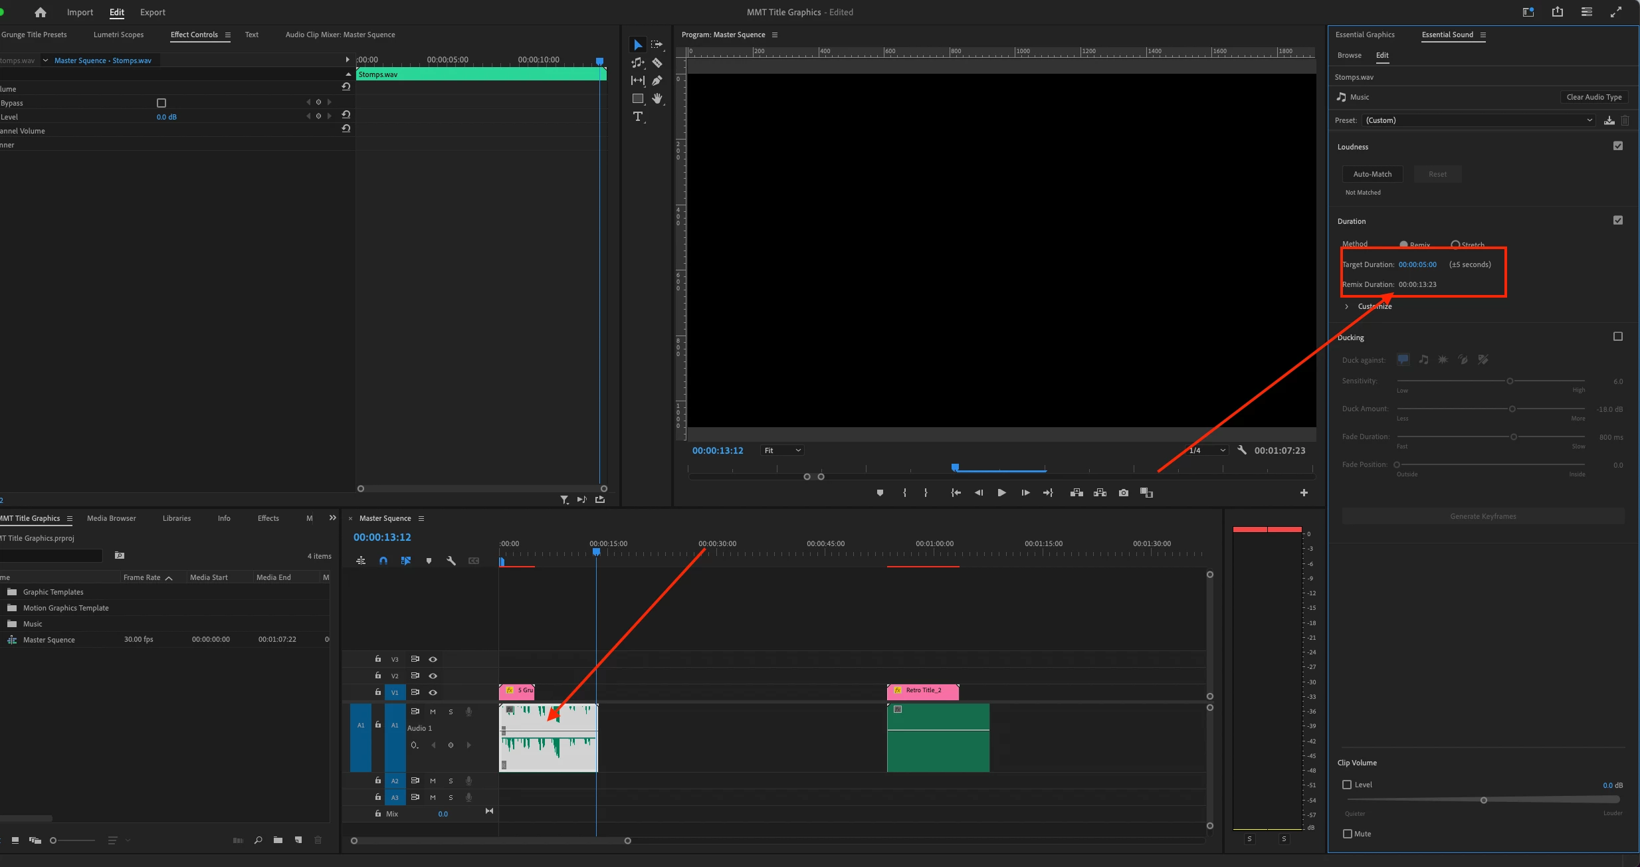Click the Export Frame camera icon

click(1123, 492)
